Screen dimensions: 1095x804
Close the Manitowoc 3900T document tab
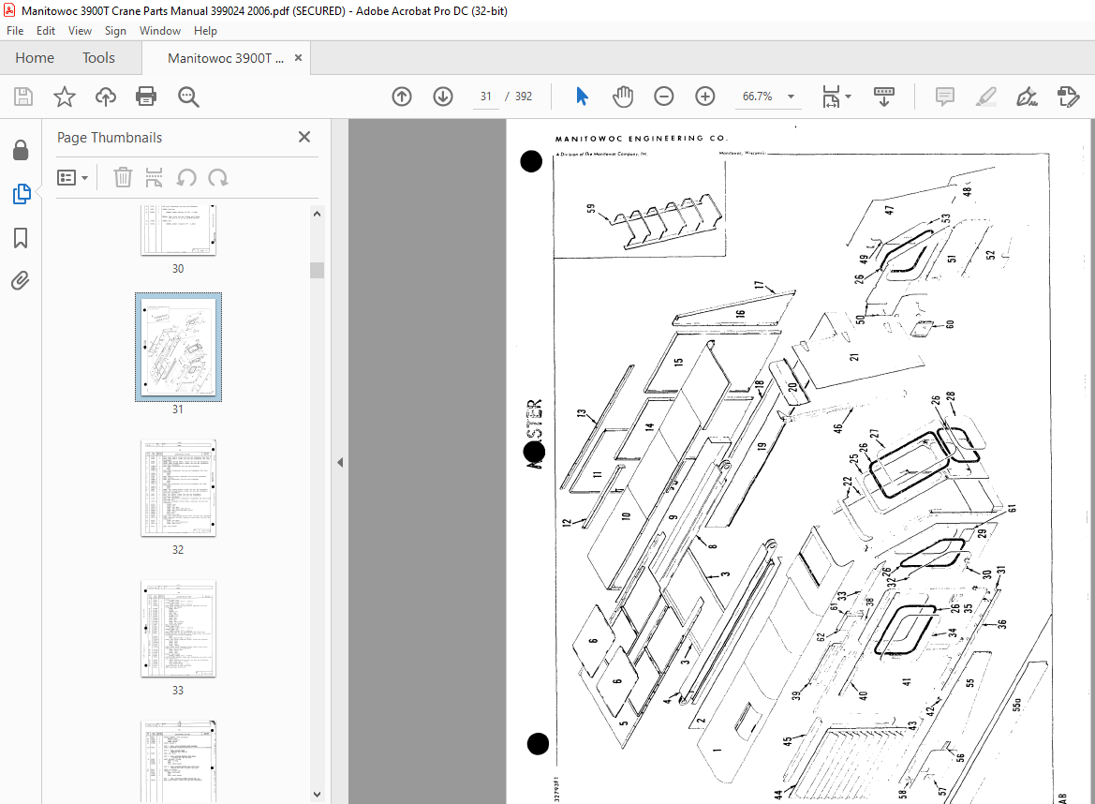[x=298, y=58]
